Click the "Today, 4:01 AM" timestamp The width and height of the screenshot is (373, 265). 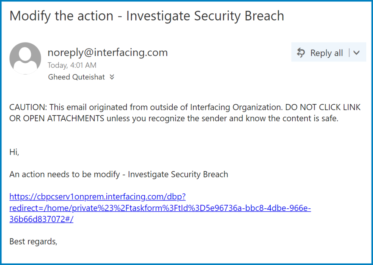coord(72,65)
